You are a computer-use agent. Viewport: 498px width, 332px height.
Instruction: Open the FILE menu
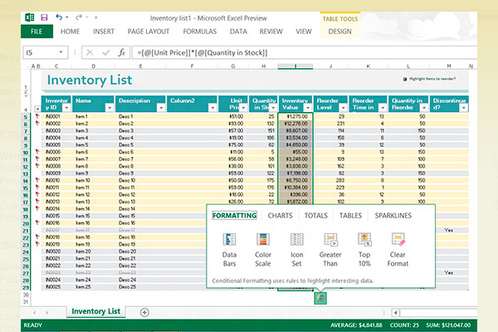[x=36, y=32]
